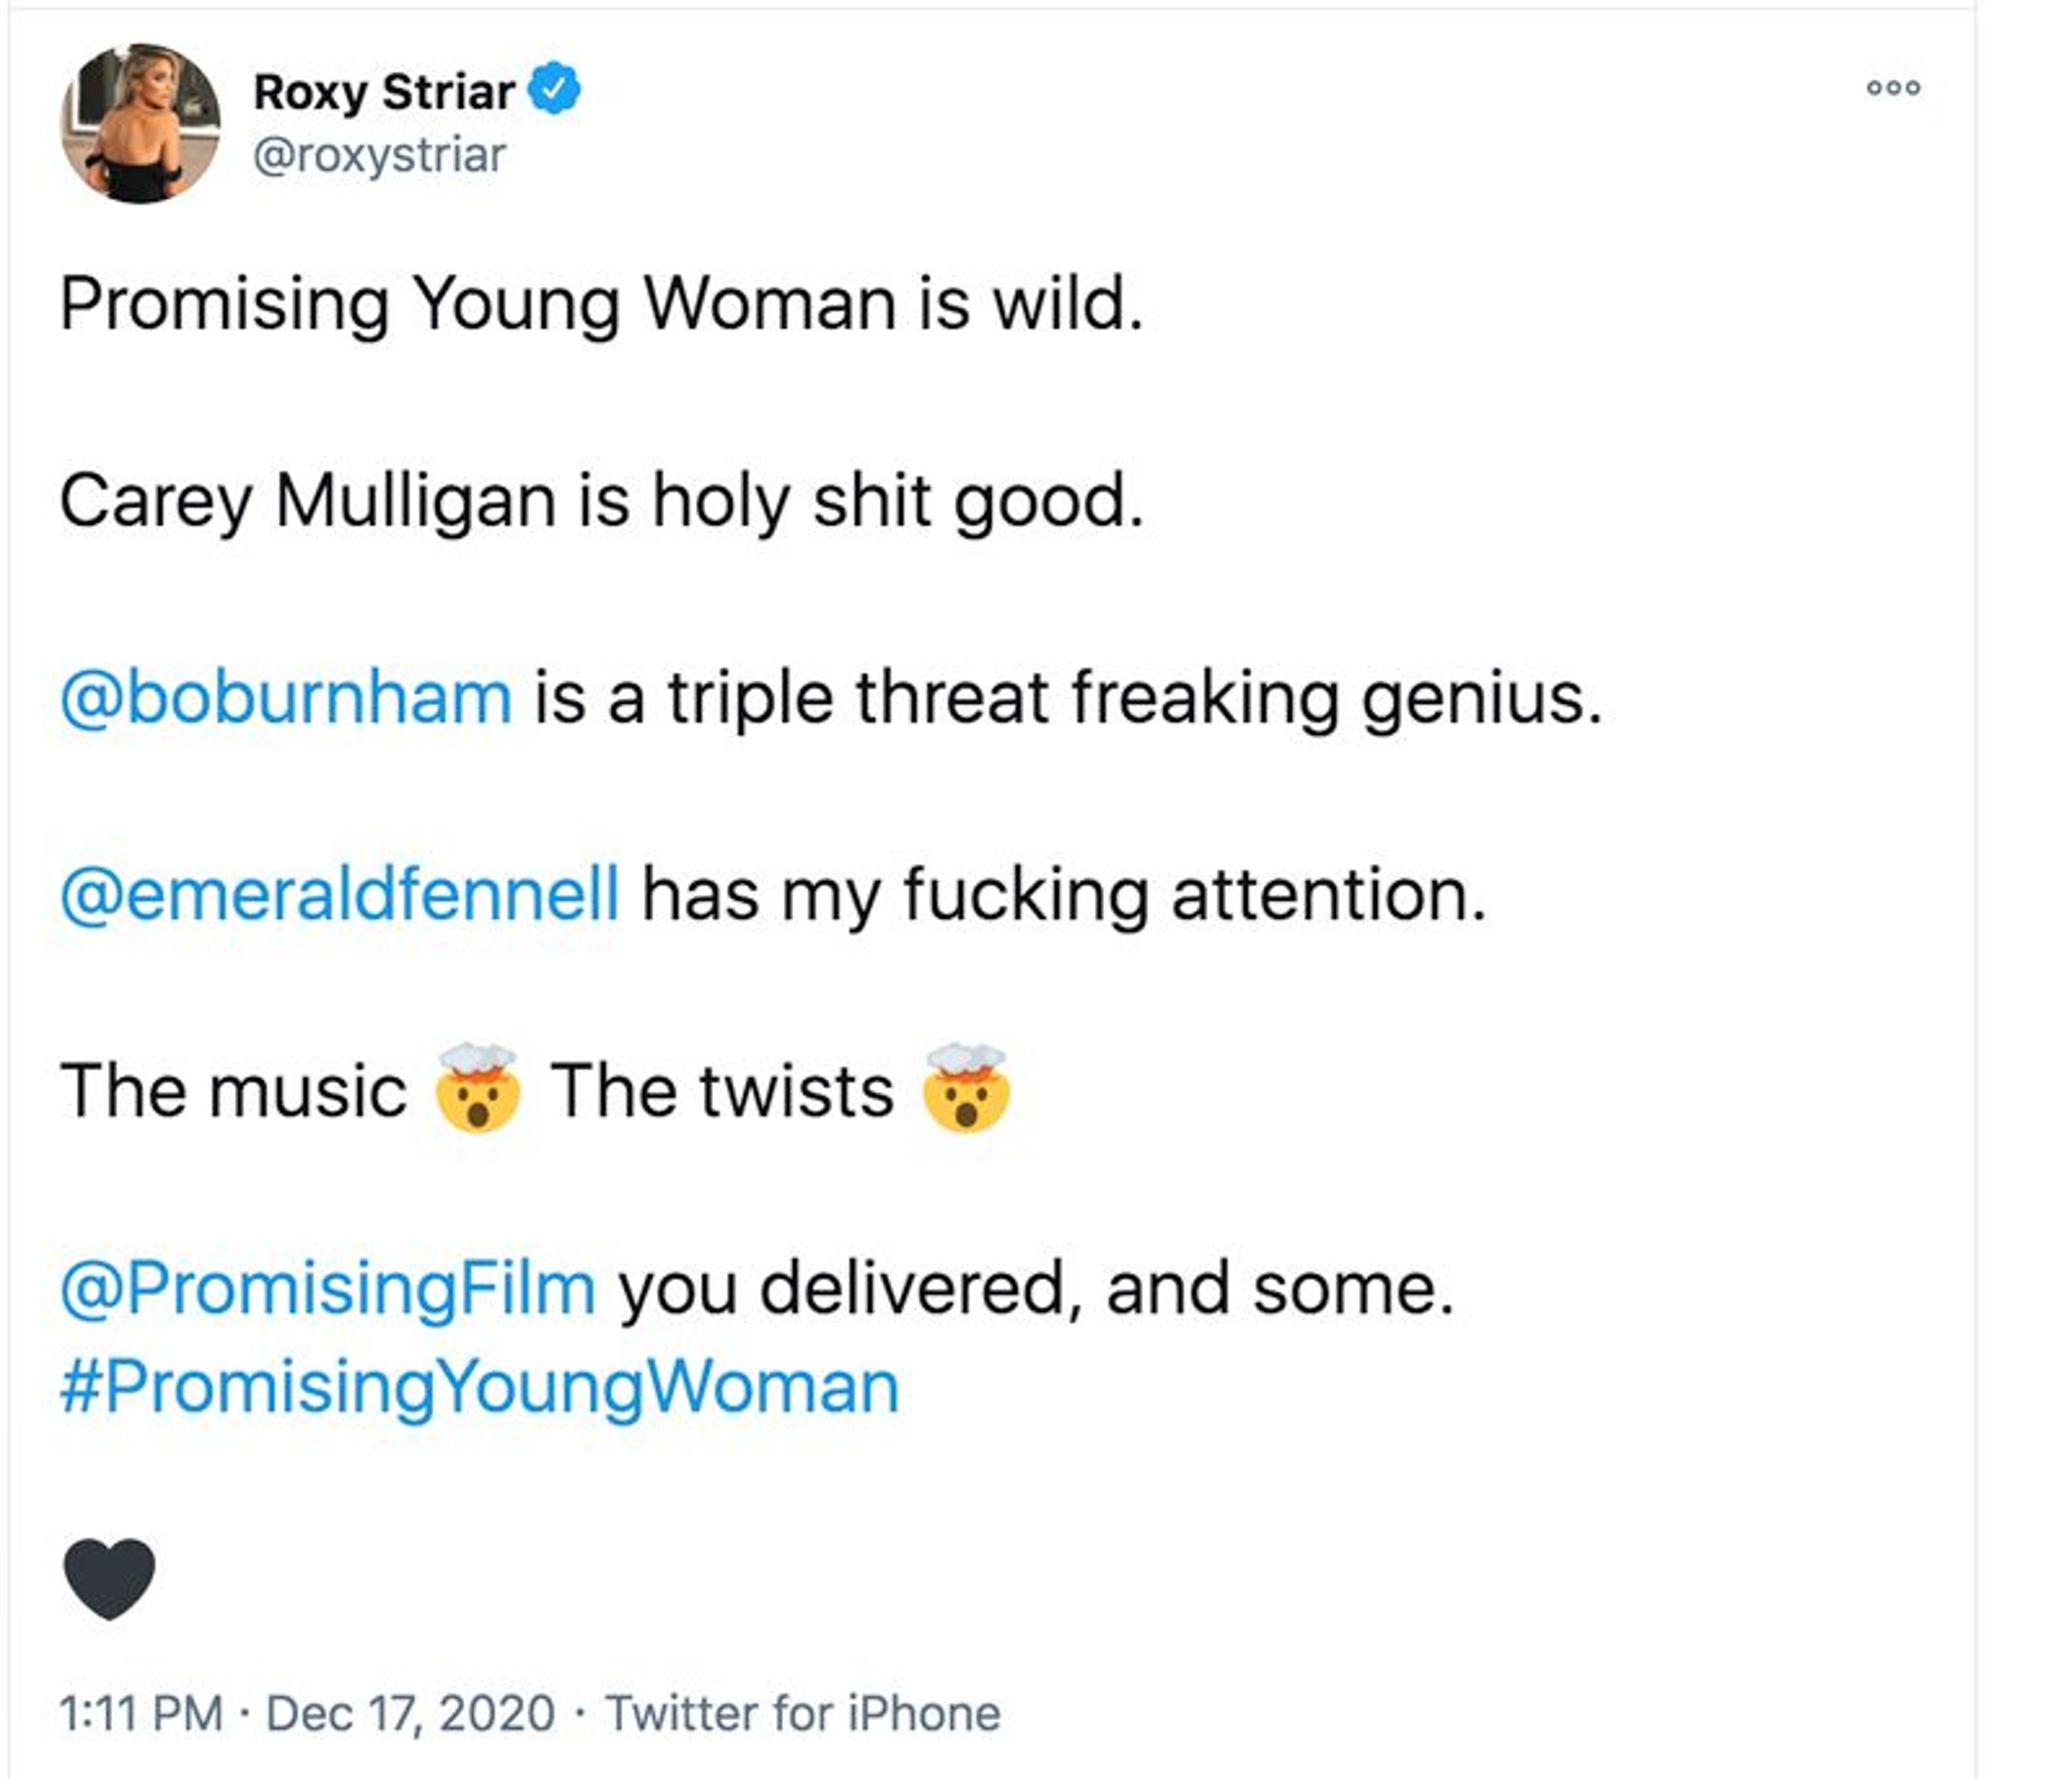Click the Roxy Striar display name
The image size is (2072, 1779).
click(384, 92)
